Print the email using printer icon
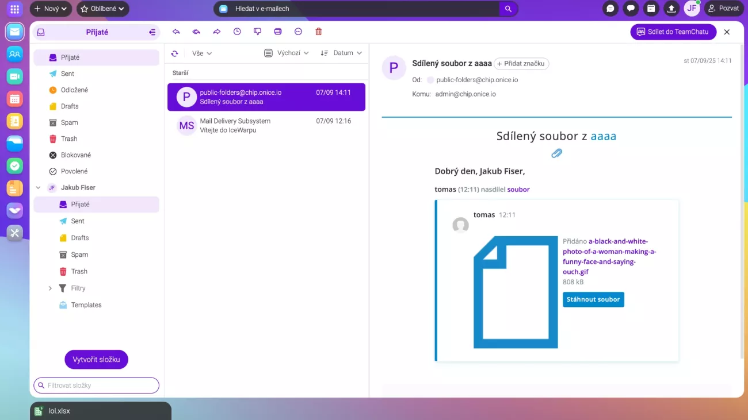This screenshot has height=420, width=748. (278, 32)
